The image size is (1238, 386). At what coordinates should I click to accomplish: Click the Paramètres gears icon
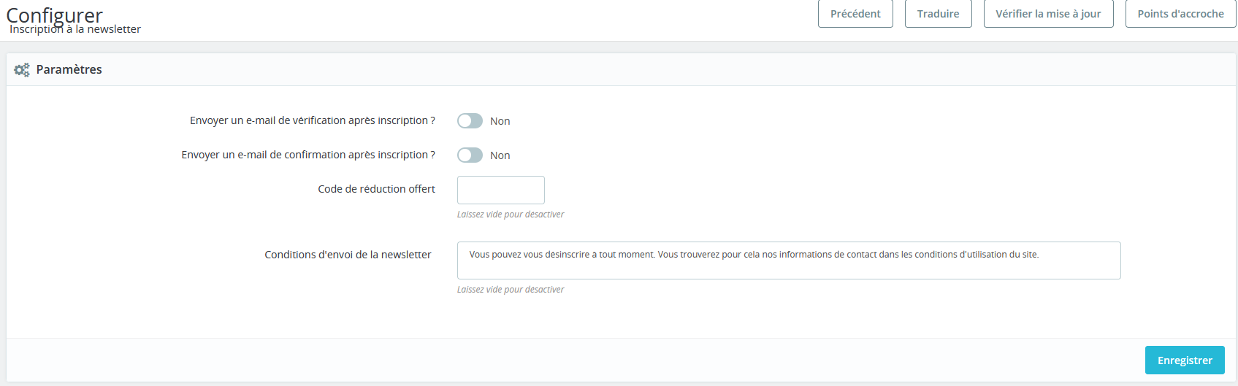click(22, 70)
